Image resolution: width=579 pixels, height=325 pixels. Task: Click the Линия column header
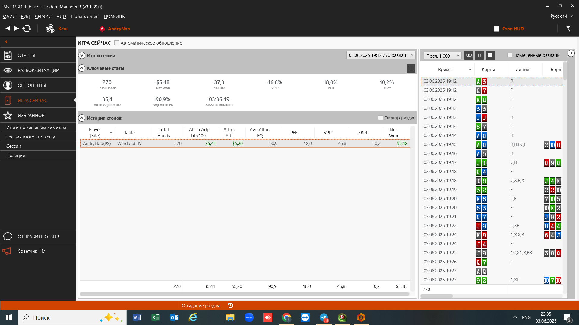tap(522, 69)
